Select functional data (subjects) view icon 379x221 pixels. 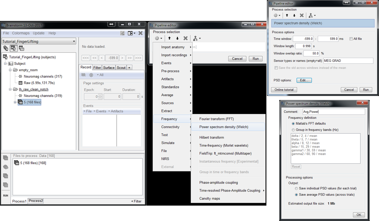pyautogui.click(x=13, y=48)
